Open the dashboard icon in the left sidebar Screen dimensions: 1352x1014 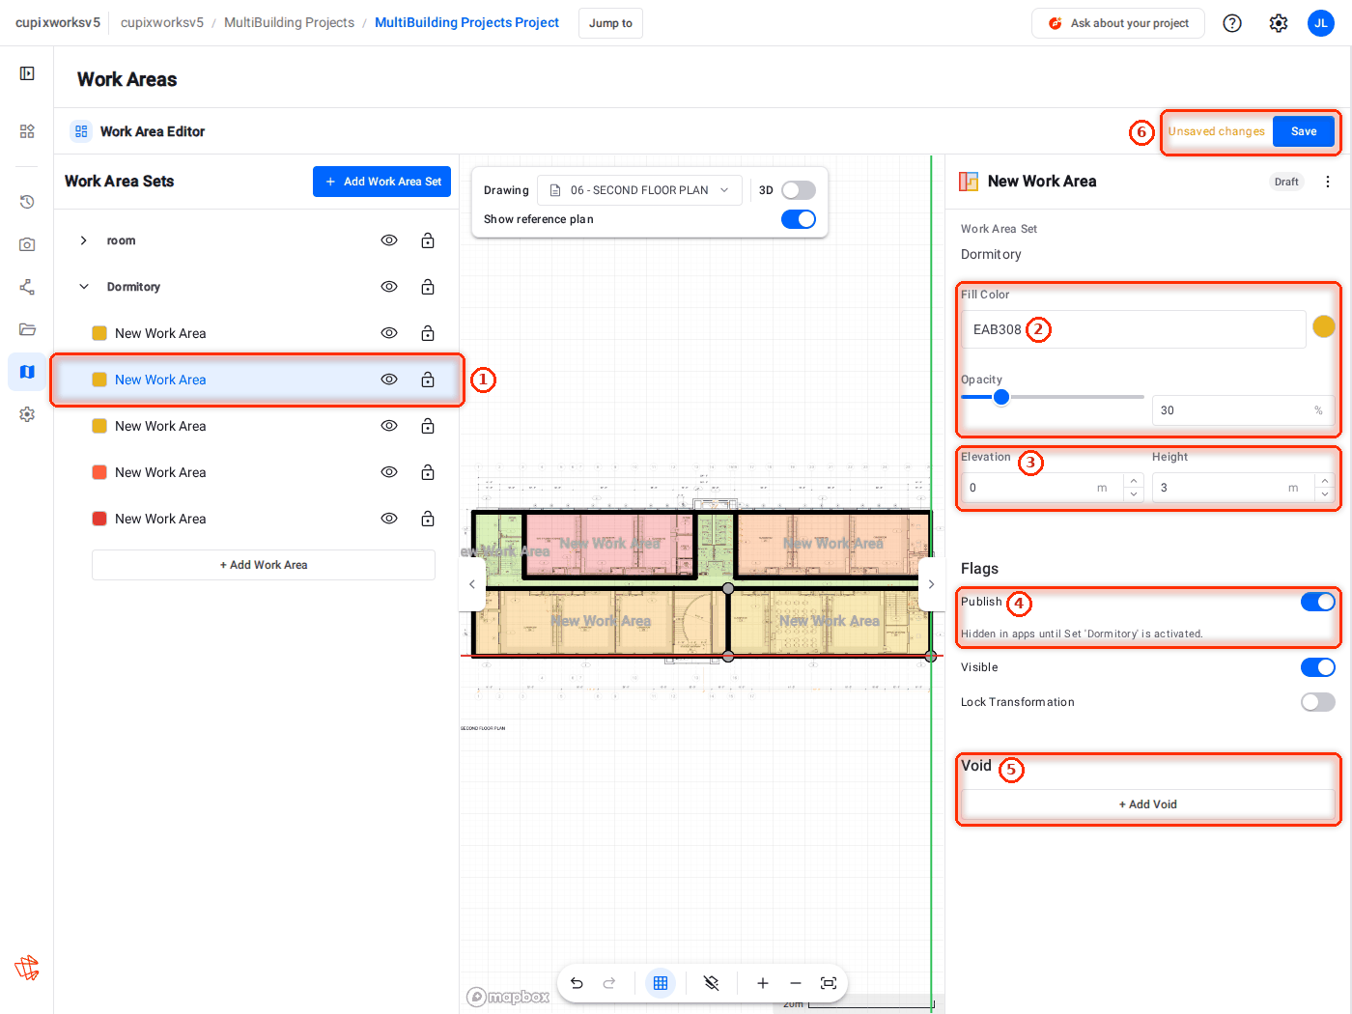tap(27, 131)
